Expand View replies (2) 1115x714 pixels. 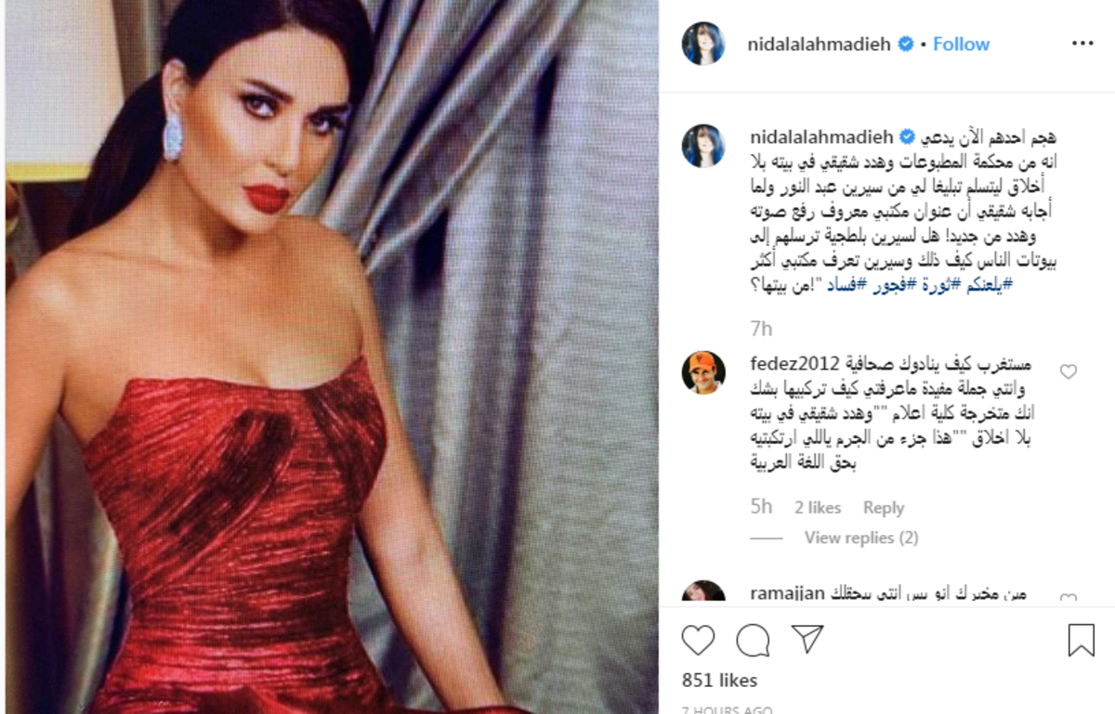point(861,538)
